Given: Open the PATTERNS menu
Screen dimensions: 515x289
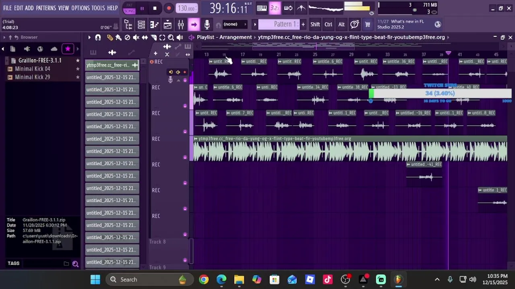Looking at the screenshot, I should tap(46, 8).
